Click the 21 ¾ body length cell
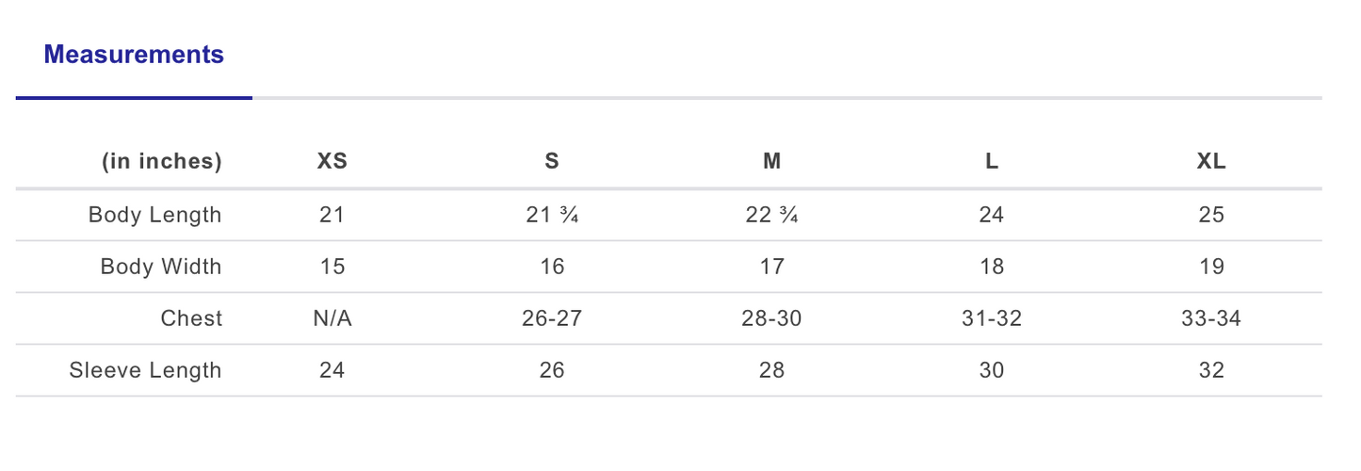Image resolution: width=1361 pixels, height=471 pixels. pos(552,215)
